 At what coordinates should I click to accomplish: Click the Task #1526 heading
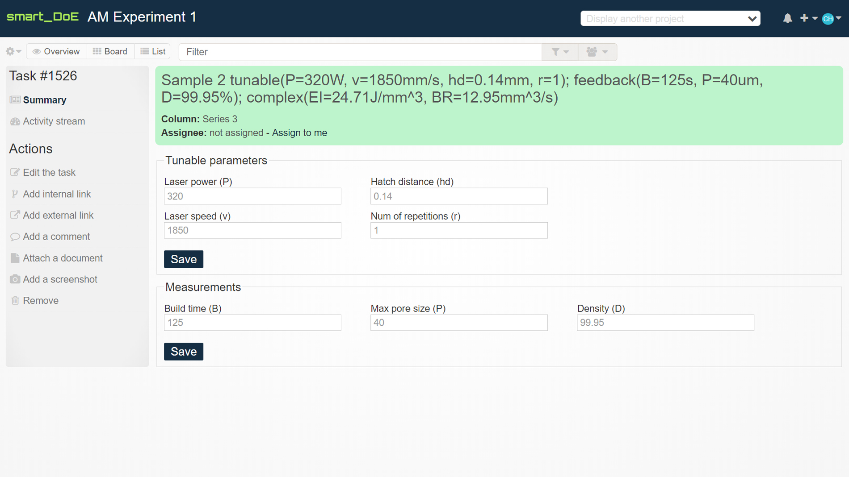43,76
